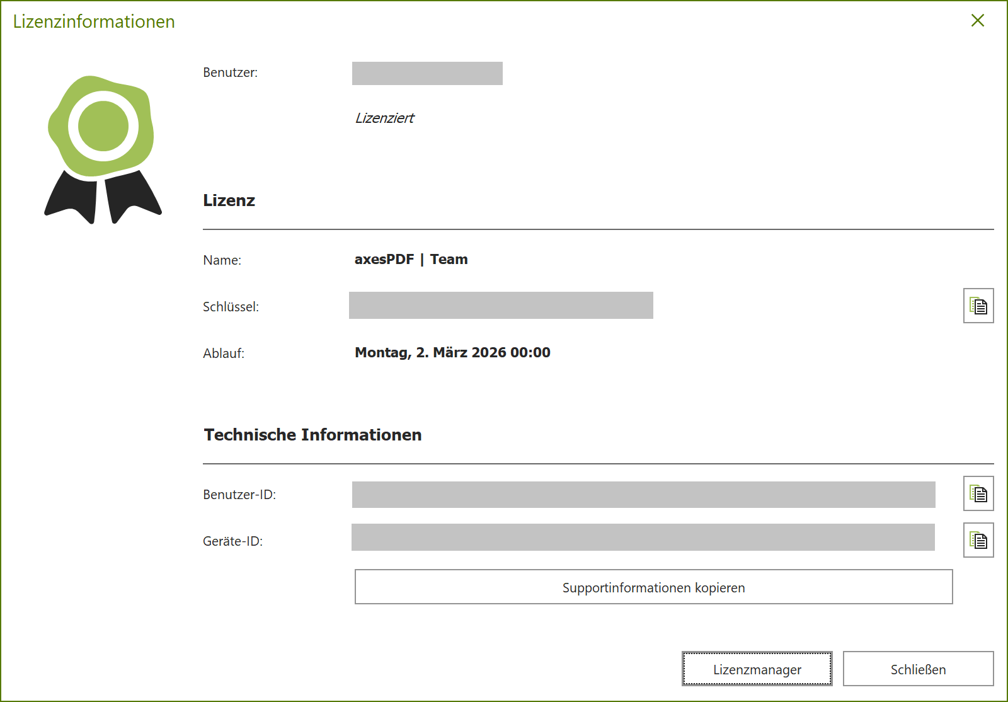This screenshot has width=1008, height=702.
Task: Select the Benutzer name field
Action: pos(427,73)
